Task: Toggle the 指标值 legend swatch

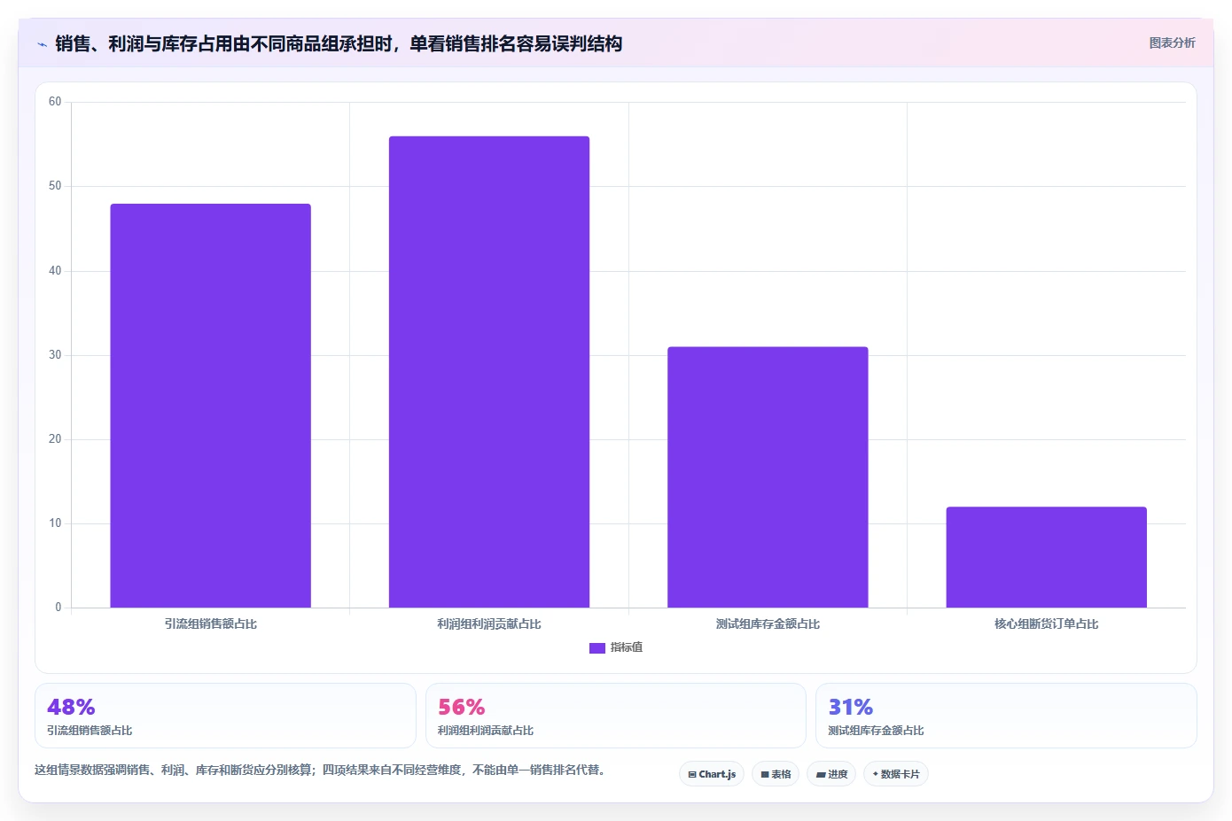Action: (597, 648)
